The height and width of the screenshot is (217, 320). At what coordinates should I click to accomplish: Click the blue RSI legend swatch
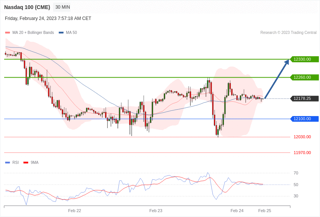pos(8,162)
